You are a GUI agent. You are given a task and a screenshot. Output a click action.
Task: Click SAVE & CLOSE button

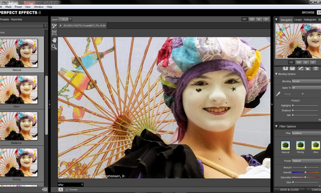click(289, 190)
